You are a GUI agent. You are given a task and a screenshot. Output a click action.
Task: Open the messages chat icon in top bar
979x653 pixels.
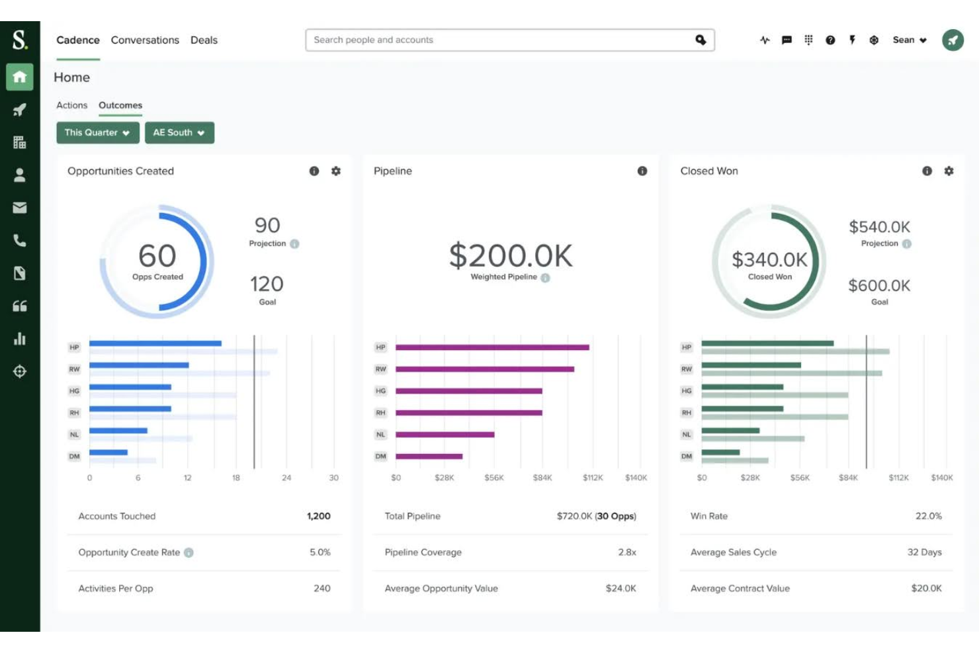pyautogui.click(x=786, y=40)
